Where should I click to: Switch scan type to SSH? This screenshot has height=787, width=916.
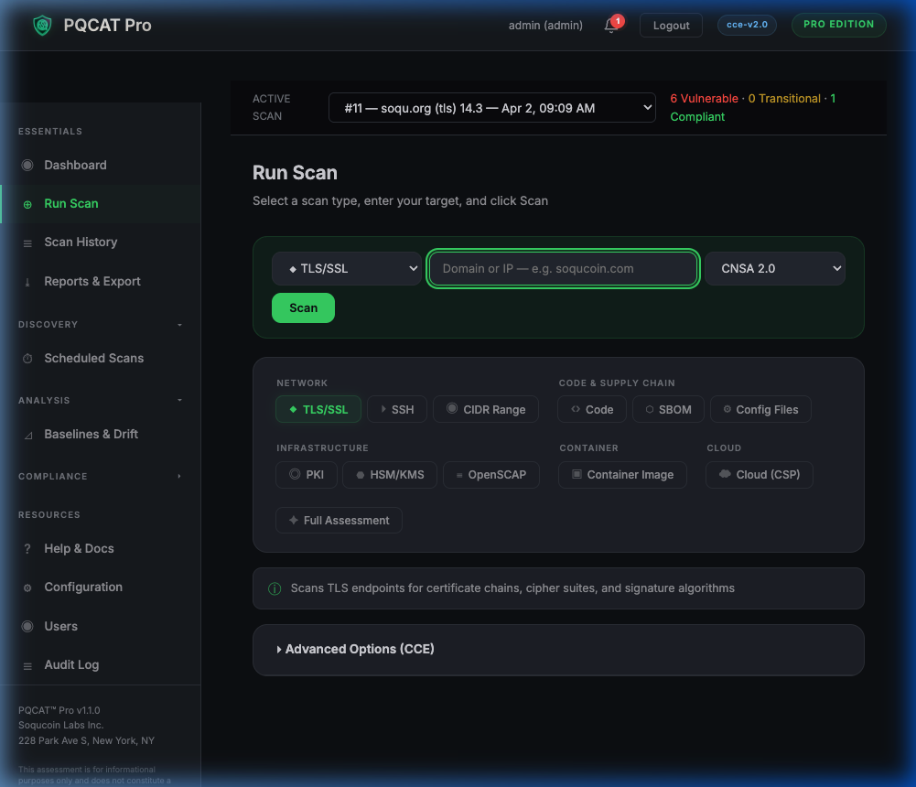tap(397, 409)
